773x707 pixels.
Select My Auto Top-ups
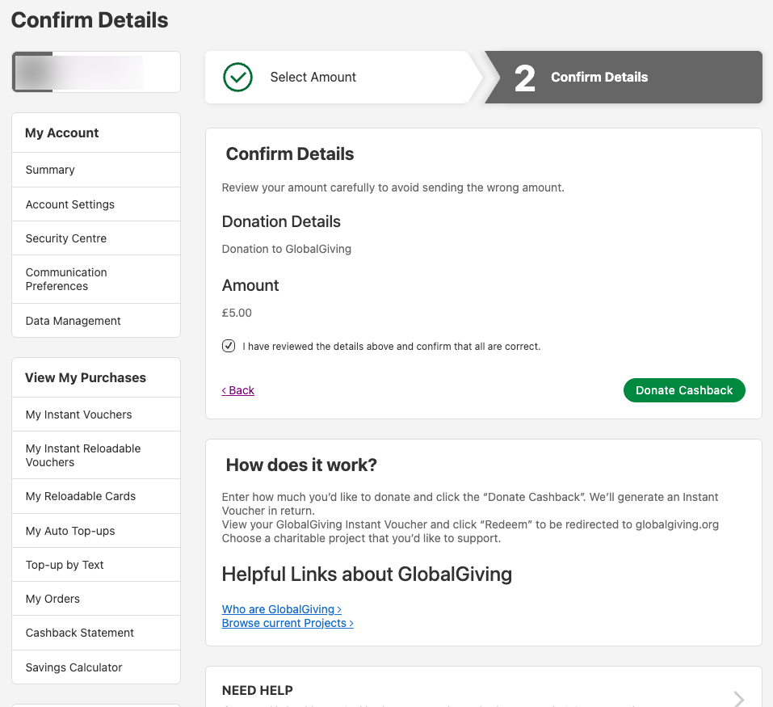70,531
